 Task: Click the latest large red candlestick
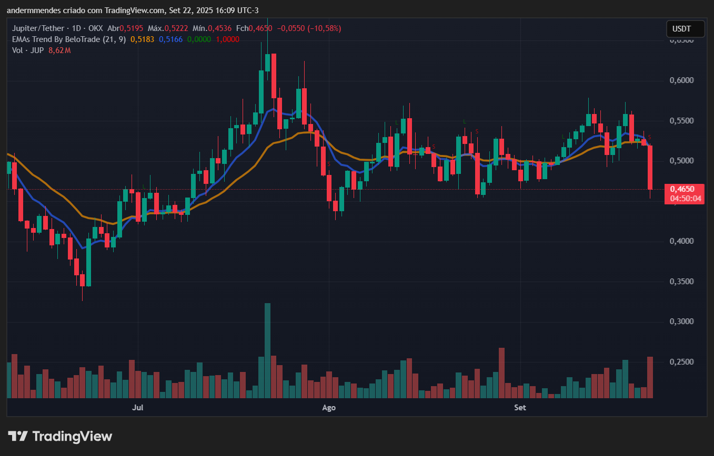point(650,167)
